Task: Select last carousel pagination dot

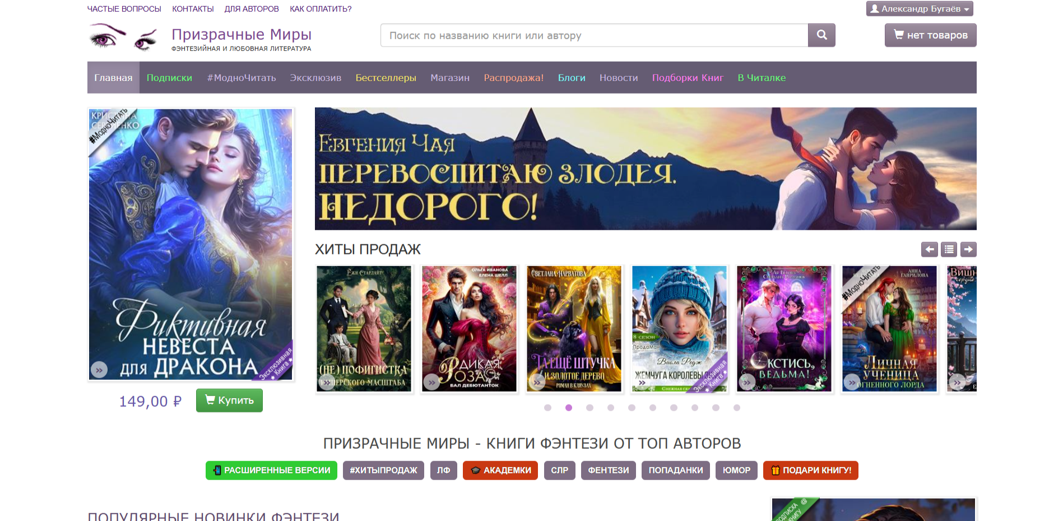Action: pos(737,408)
